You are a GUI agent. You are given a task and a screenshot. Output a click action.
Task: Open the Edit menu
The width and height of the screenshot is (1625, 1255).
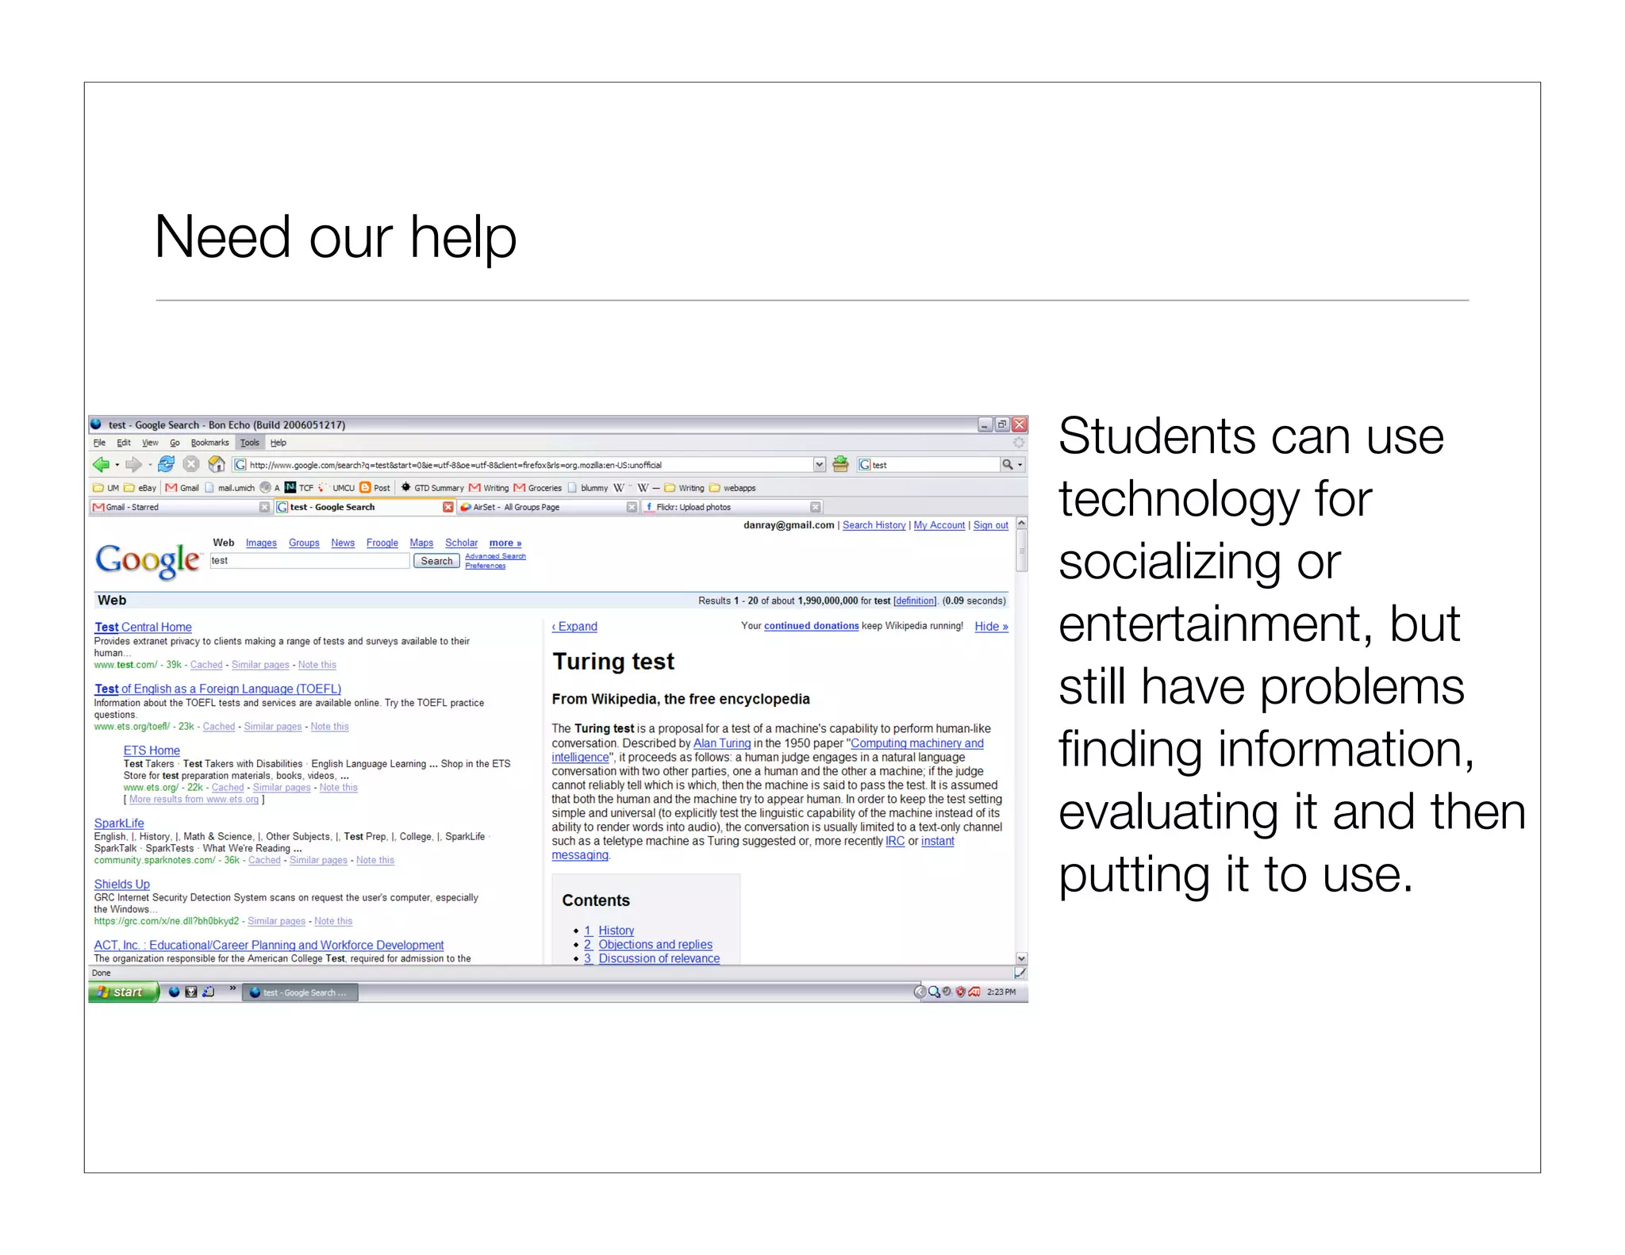click(124, 443)
